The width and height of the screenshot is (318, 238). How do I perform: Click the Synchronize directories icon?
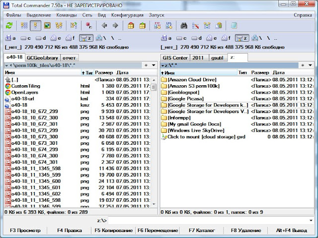click(207, 26)
